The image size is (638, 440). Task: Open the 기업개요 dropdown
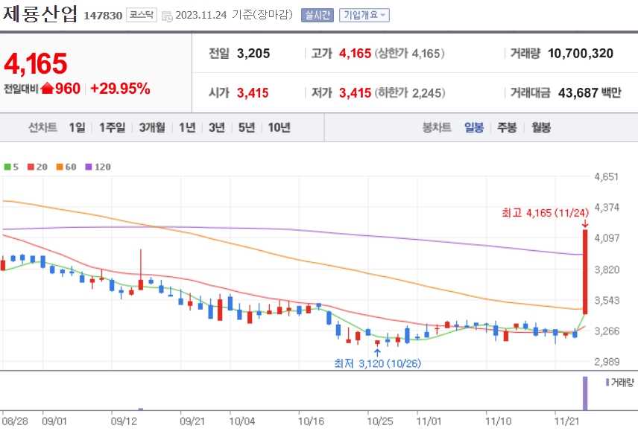coord(364,16)
